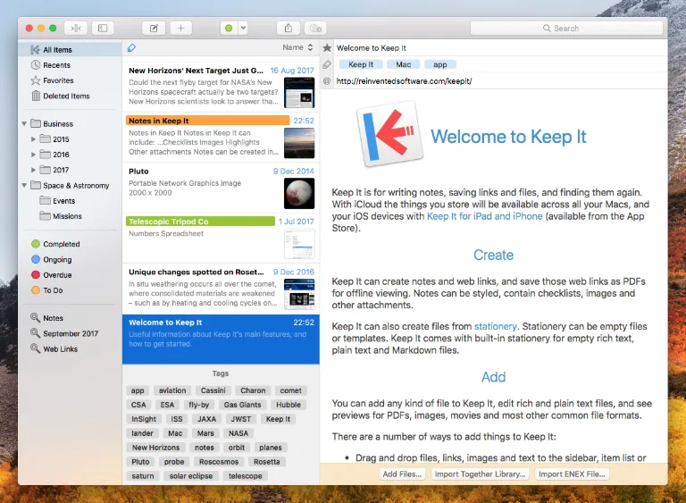Filter by the JWST tag
686x503 pixels.
click(x=240, y=419)
